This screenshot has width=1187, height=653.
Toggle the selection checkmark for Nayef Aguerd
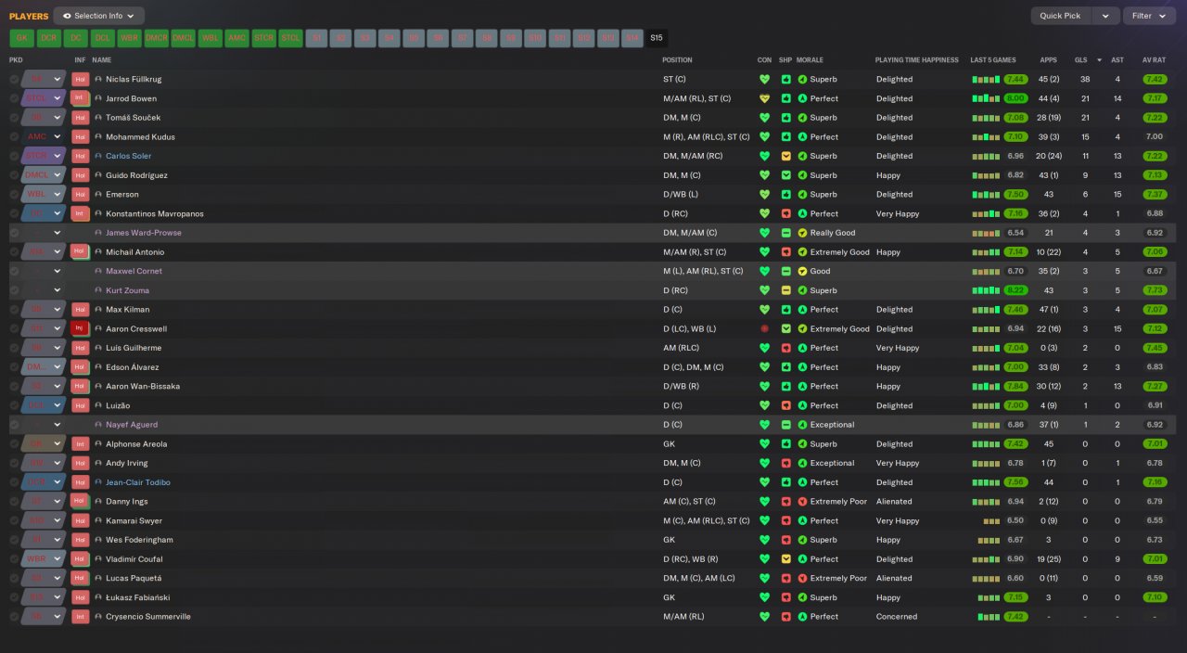14,424
